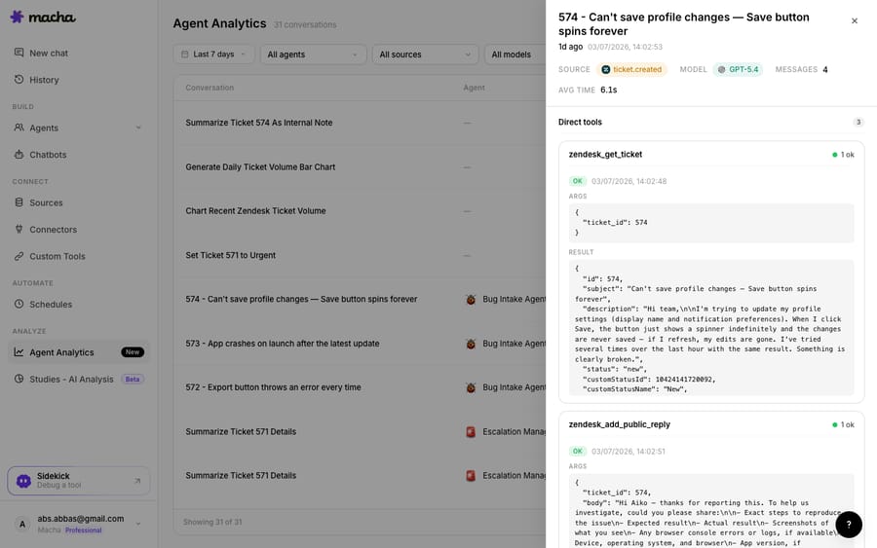Expand the account menu chevron
The width and height of the screenshot is (877, 548).
tap(138, 524)
